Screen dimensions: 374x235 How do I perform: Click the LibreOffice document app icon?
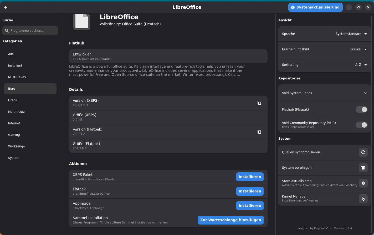82,21
